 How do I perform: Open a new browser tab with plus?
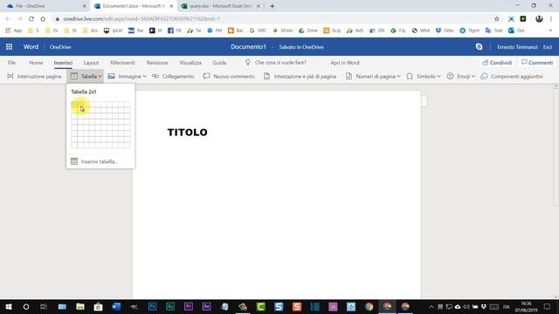click(x=272, y=6)
